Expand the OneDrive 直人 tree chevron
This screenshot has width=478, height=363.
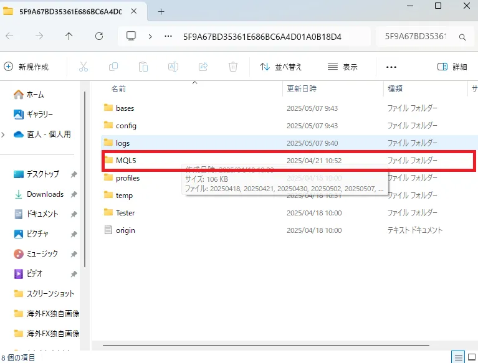click(x=3, y=134)
